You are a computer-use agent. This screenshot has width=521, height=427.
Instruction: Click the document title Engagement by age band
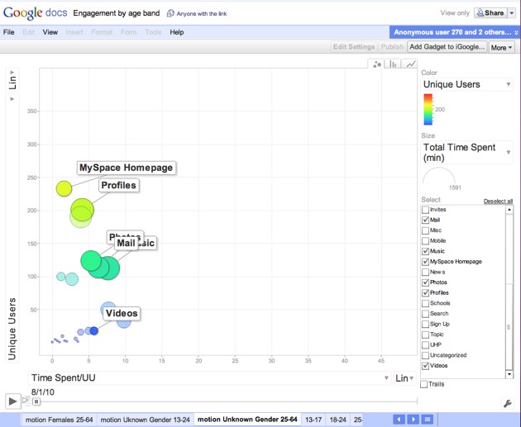click(117, 13)
